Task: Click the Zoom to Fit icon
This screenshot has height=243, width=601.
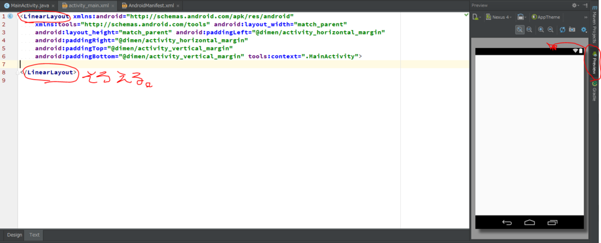Action: coord(520,29)
